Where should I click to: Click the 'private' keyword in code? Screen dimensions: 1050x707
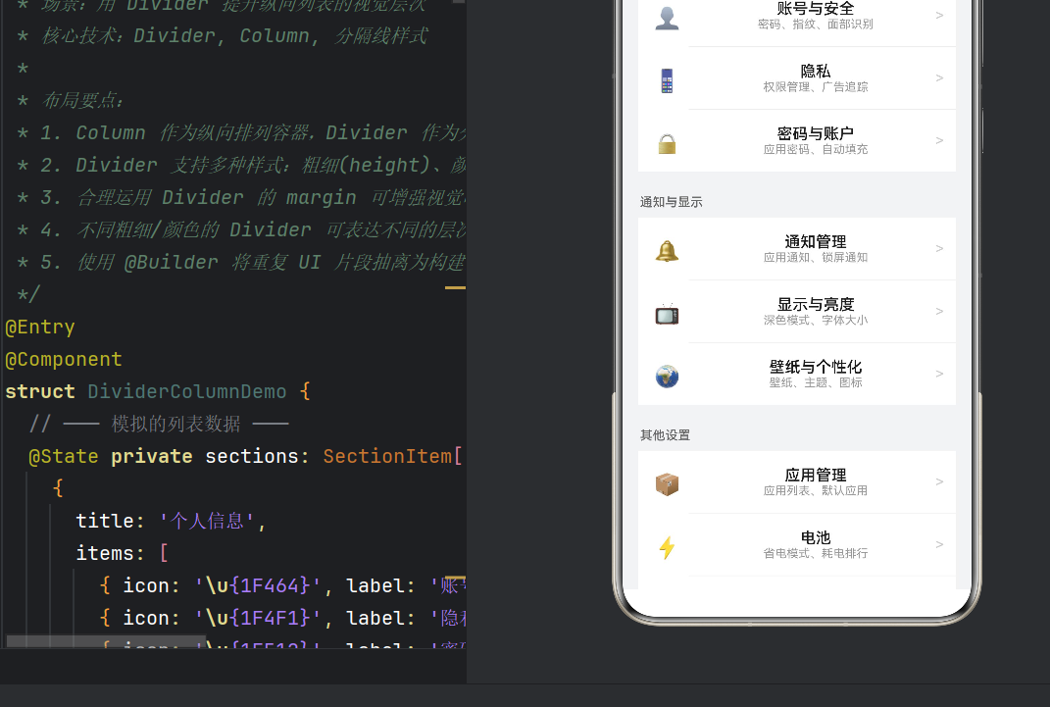point(151,457)
